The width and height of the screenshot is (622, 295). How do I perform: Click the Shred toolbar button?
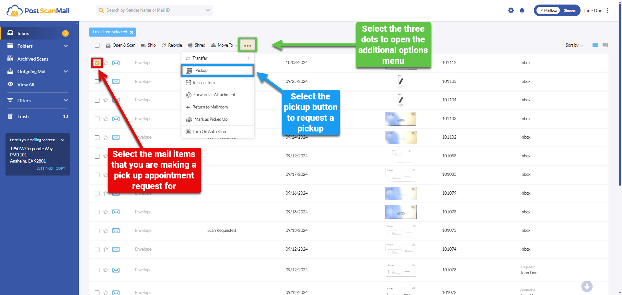pyautogui.click(x=196, y=45)
